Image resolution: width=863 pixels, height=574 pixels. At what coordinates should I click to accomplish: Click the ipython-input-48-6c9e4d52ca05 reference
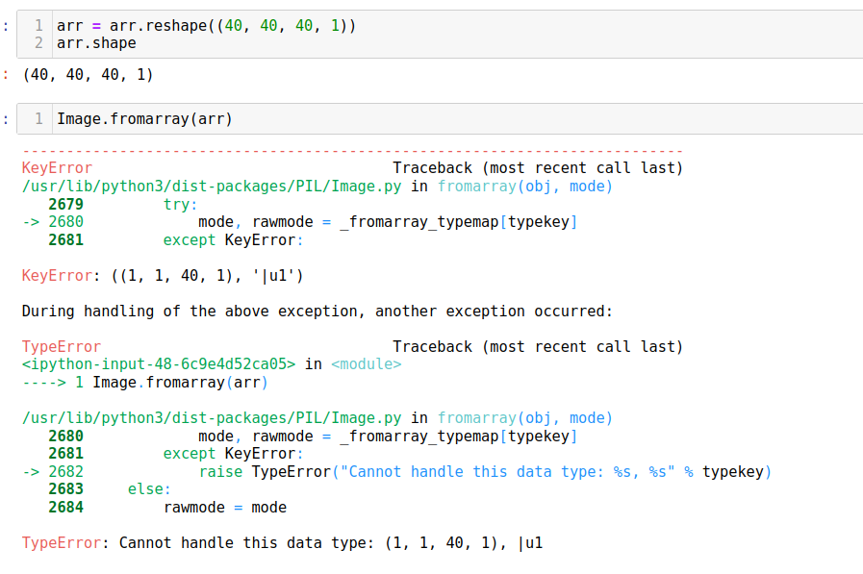pos(159,364)
